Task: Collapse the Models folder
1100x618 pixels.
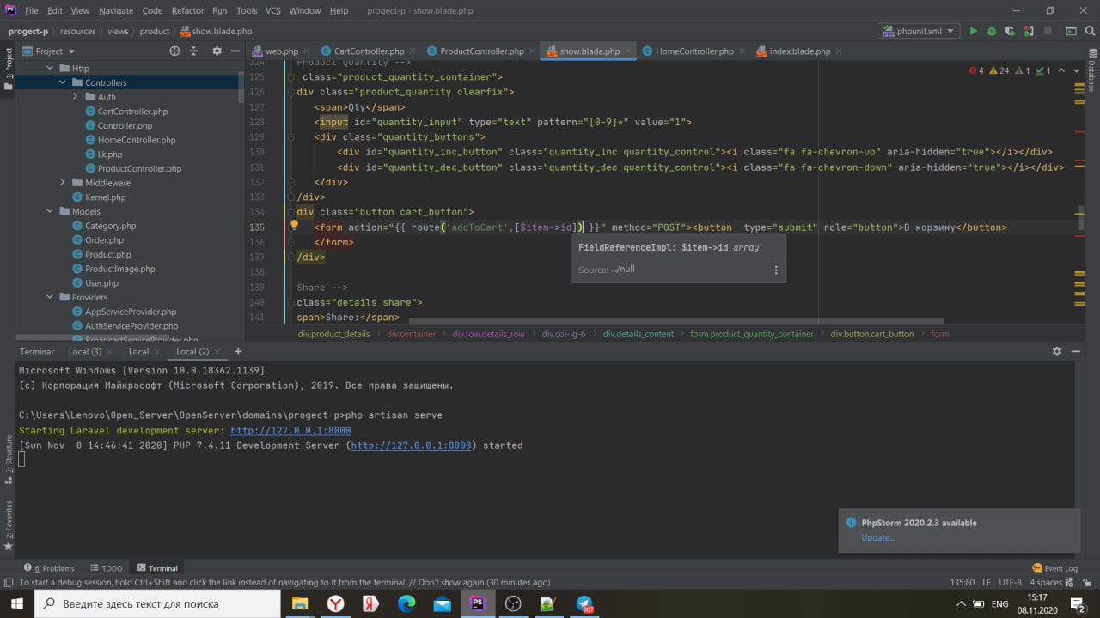Action: pyautogui.click(x=50, y=211)
